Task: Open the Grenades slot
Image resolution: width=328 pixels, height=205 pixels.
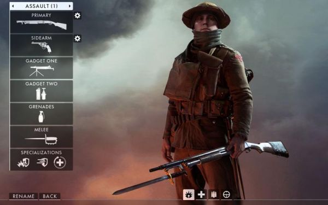Action: click(x=42, y=114)
